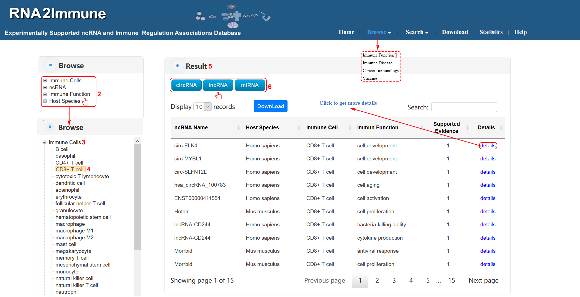Go to Next page of results

[x=483, y=280]
